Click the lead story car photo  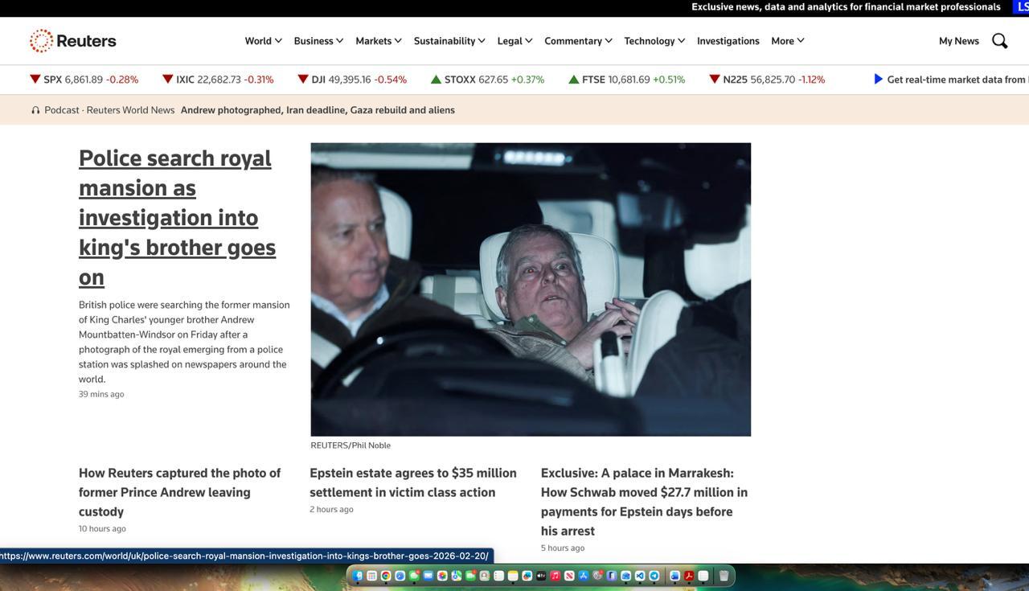[531, 289]
